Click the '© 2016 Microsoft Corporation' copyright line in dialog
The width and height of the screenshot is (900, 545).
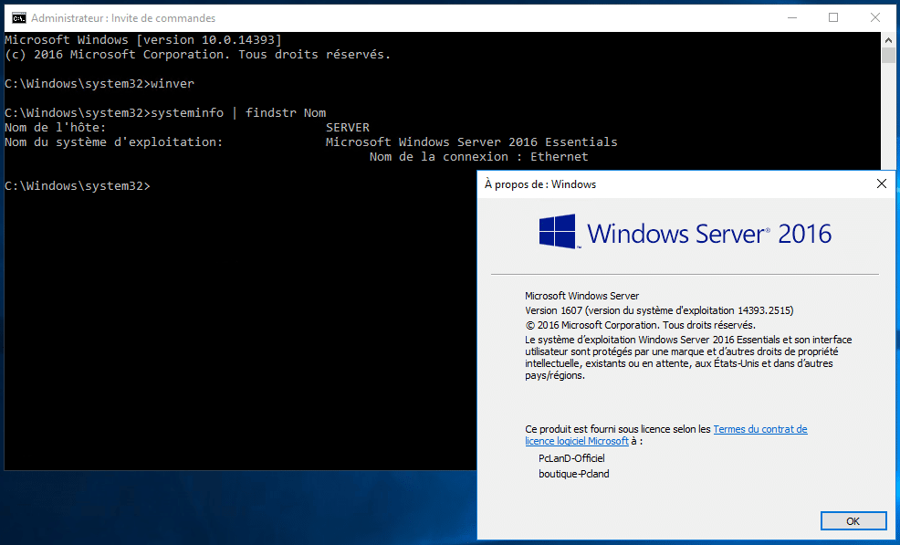point(640,325)
